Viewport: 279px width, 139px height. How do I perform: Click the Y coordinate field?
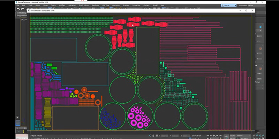tap(175, 136)
